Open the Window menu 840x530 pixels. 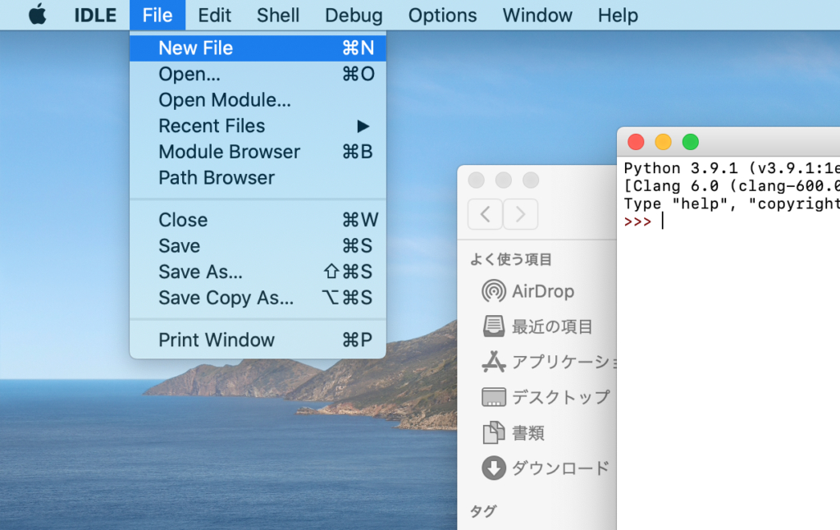[x=537, y=15]
